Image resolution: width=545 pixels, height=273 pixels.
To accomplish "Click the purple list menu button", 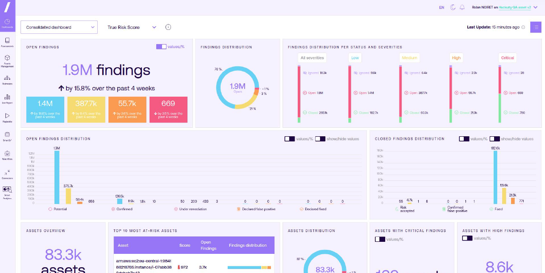I will (x=536, y=27).
